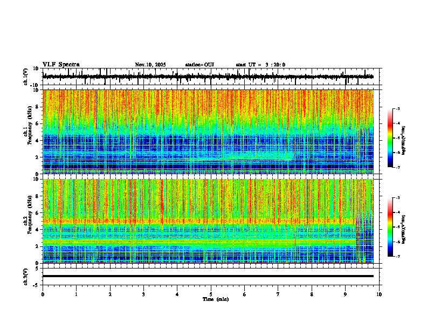
Task: Click the "-3" value on ch.1 colorbar
Action: (x=397, y=109)
